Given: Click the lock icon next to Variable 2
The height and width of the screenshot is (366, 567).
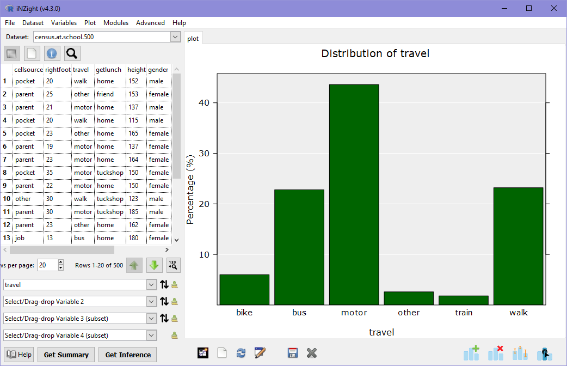Looking at the screenshot, I should click(175, 301).
